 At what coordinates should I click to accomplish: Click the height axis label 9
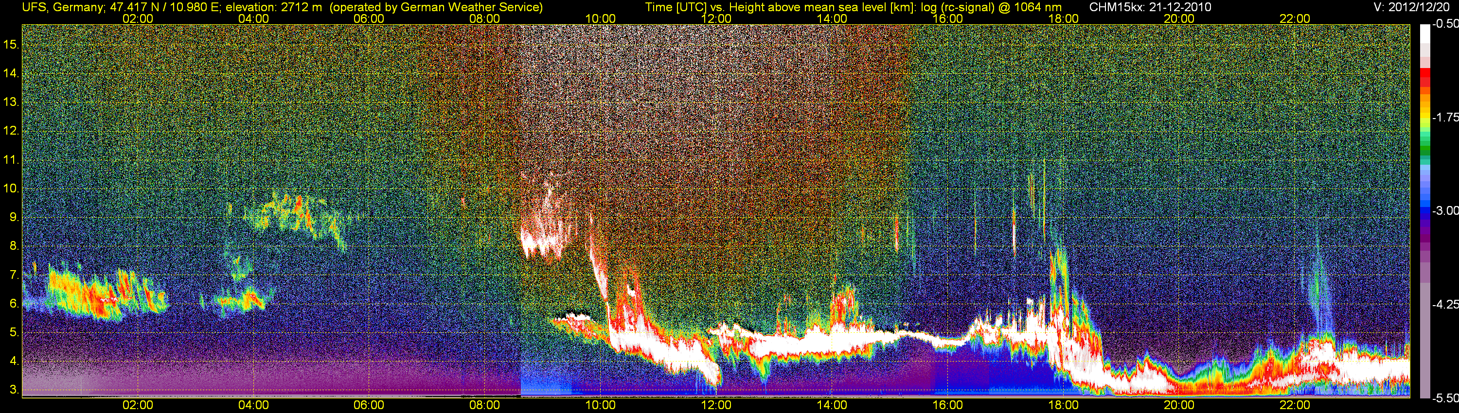click(x=14, y=217)
